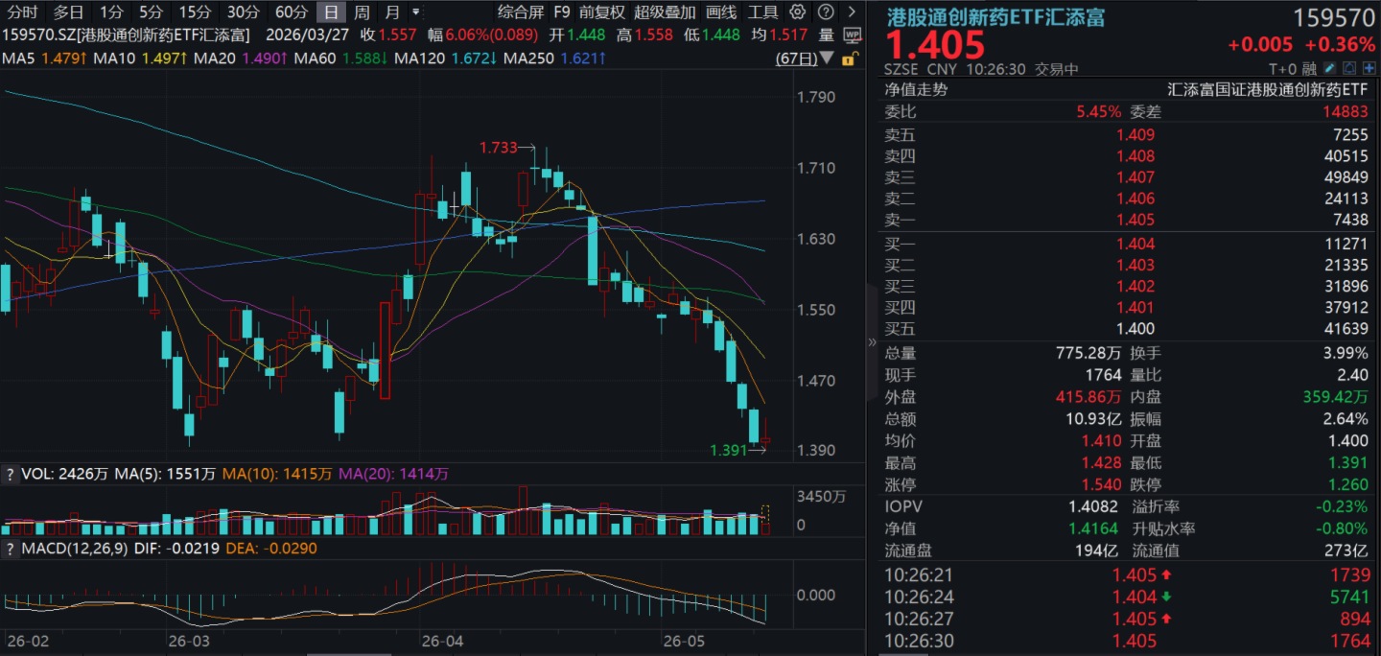Click the F9 button
This screenshot has width=1381, height=656.
(562, 12)
